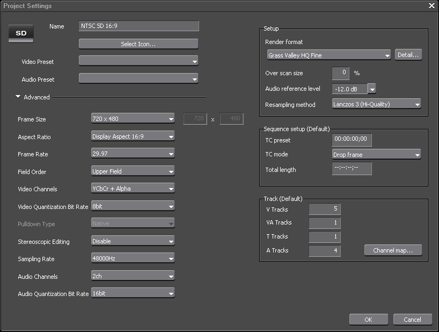This screenshot has height=332, width=439.
Task: Click the SD project preset icon
Action: pos(21,33)
